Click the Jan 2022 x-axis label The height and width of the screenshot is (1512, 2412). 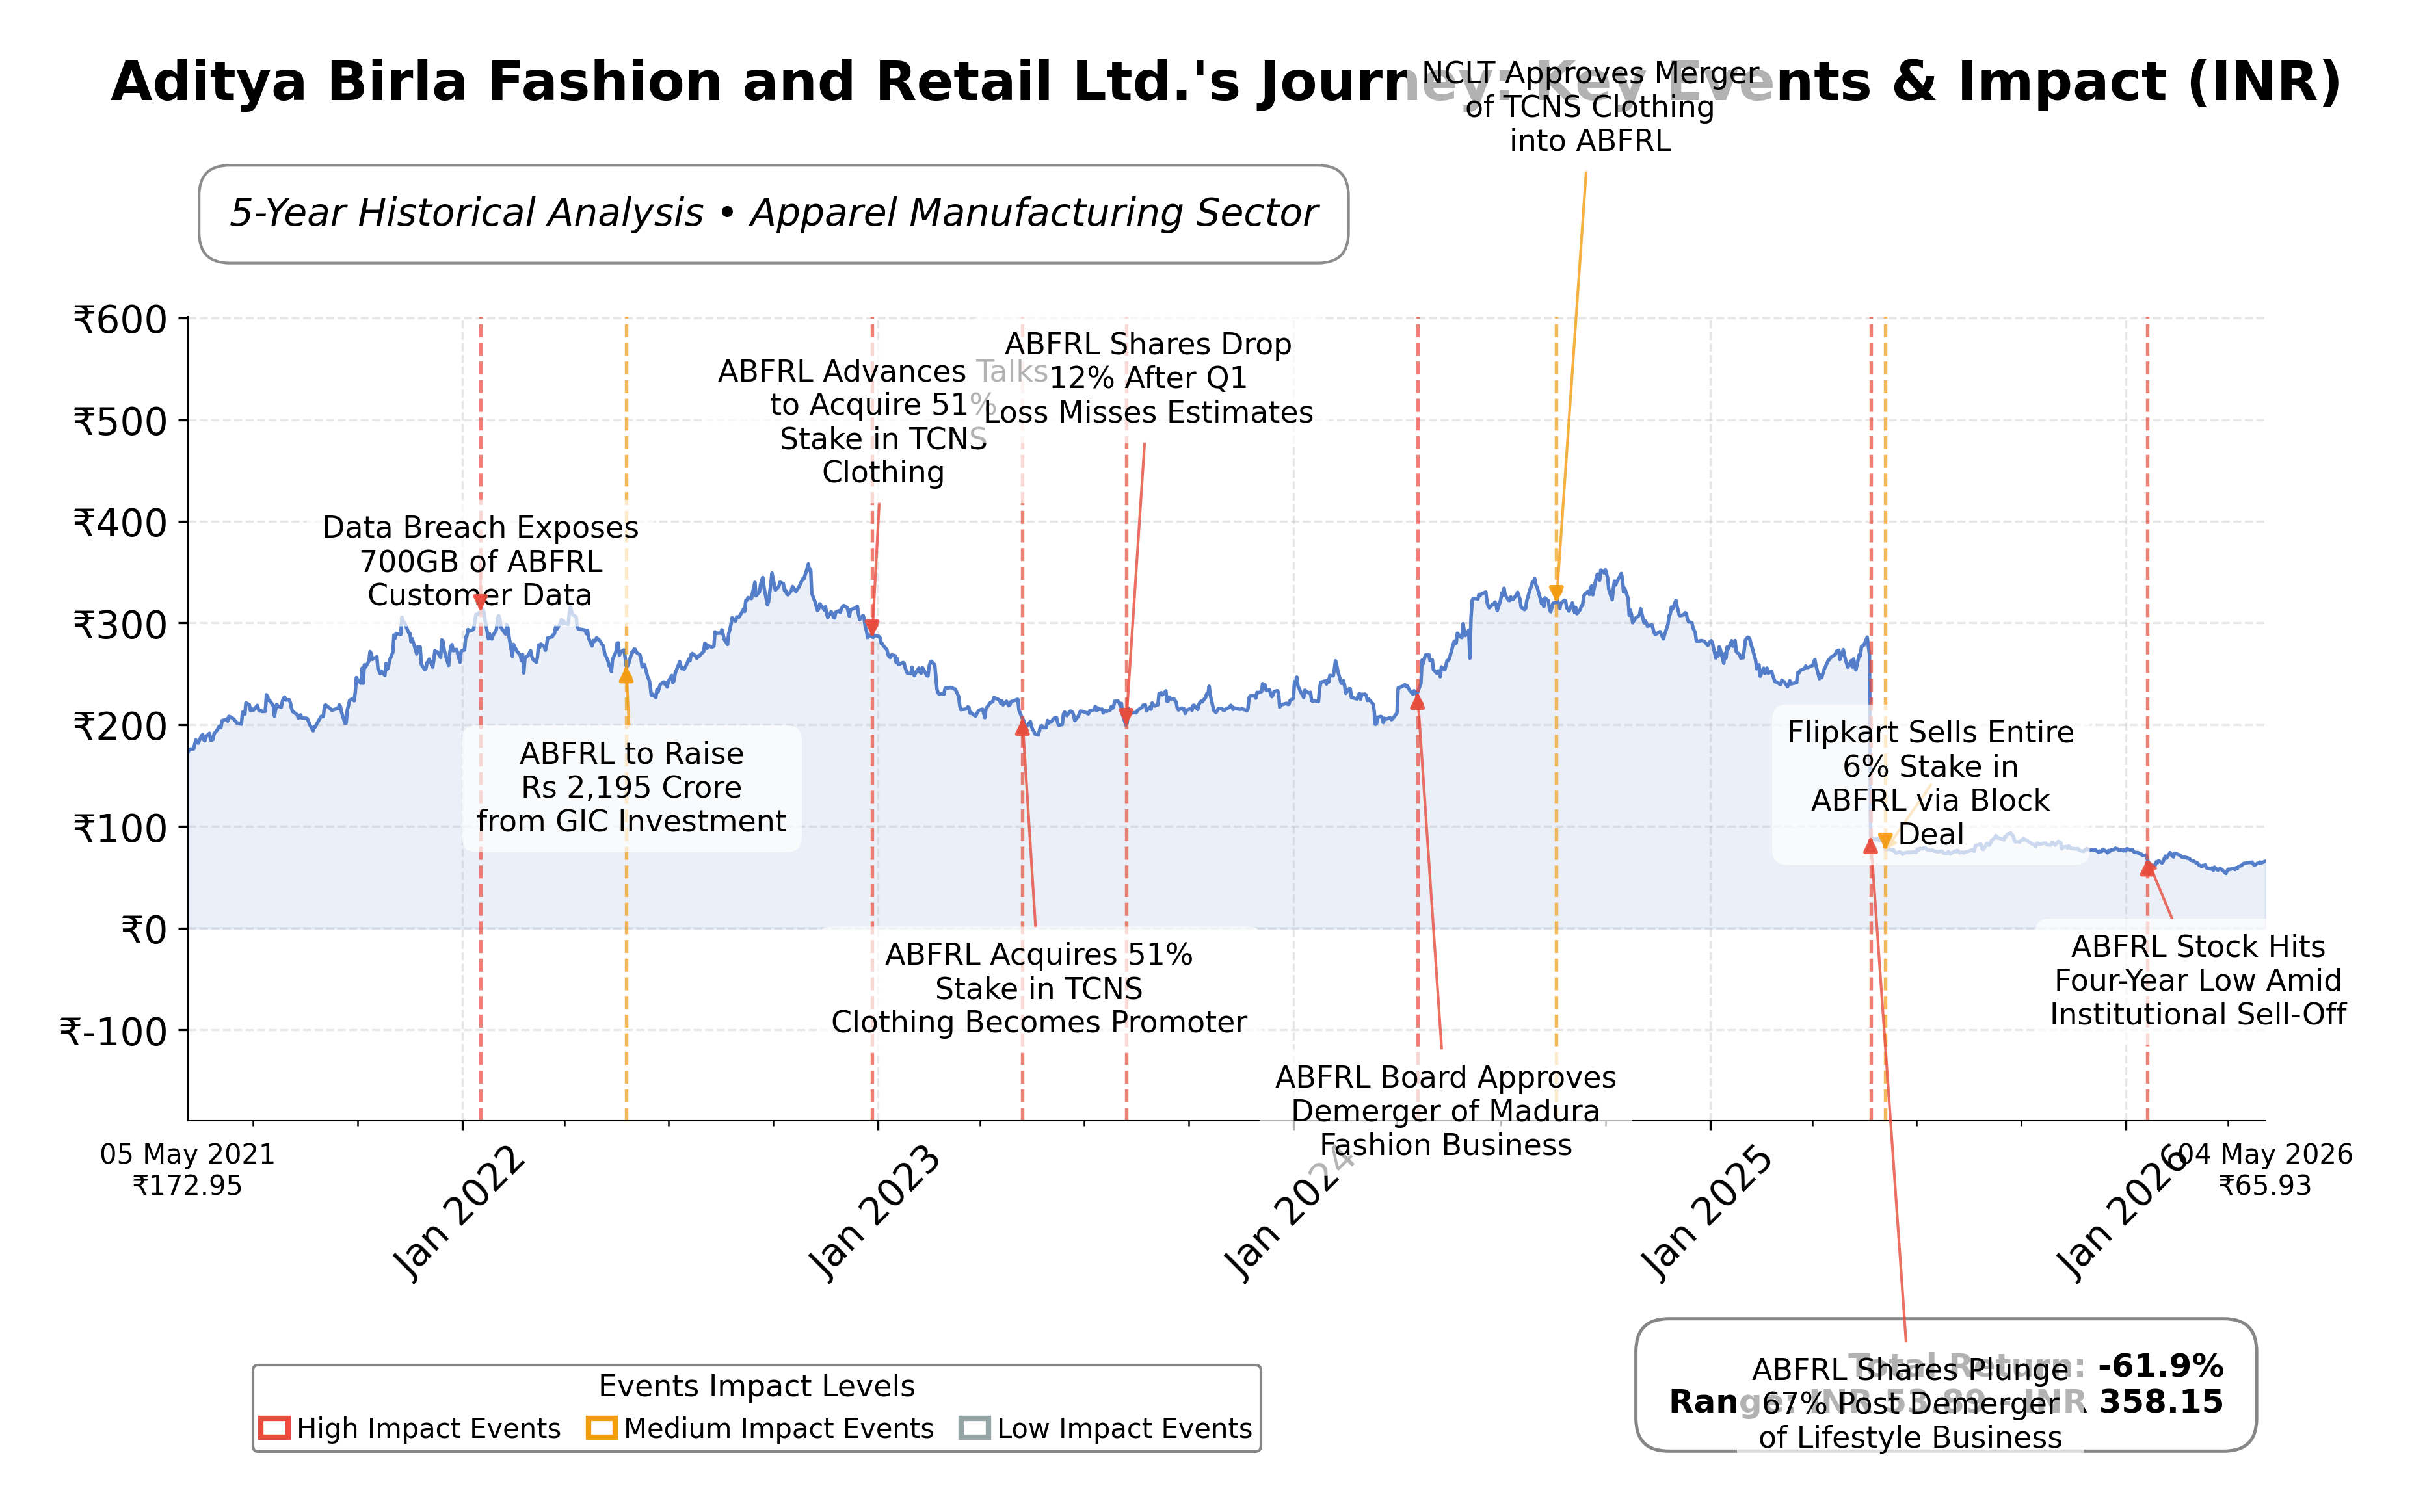click(458, 1213)
